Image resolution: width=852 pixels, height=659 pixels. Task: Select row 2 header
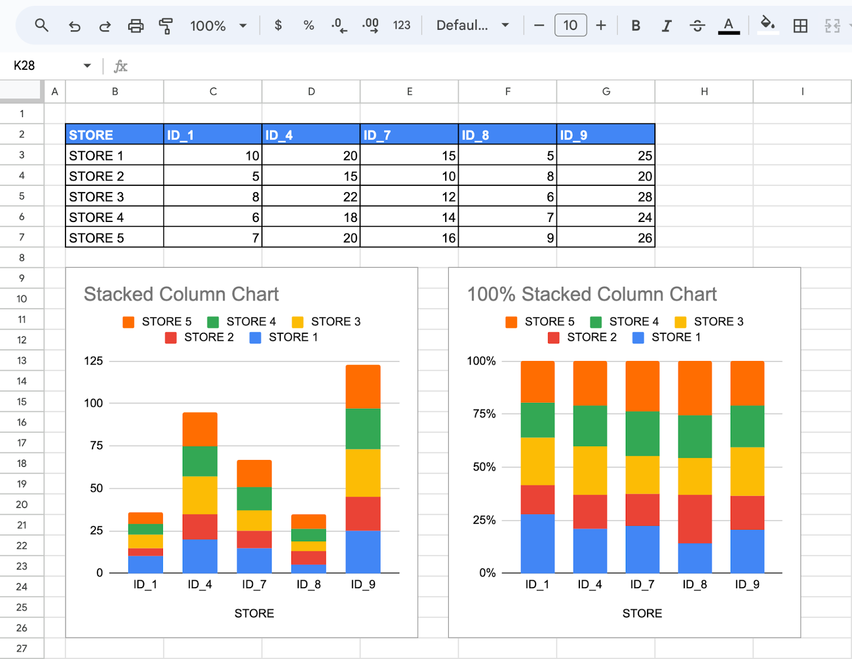[22, 134]
